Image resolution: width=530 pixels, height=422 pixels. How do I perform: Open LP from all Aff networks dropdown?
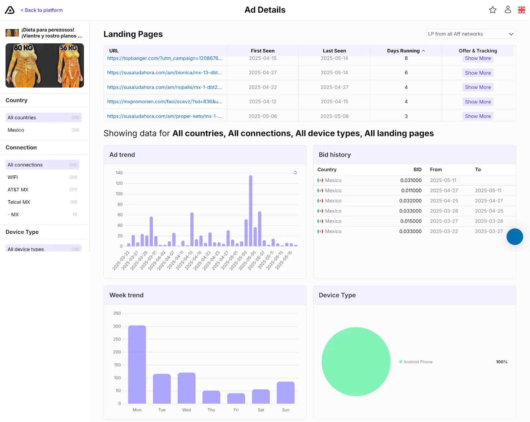pyautogui.click(x=471, y=34)
